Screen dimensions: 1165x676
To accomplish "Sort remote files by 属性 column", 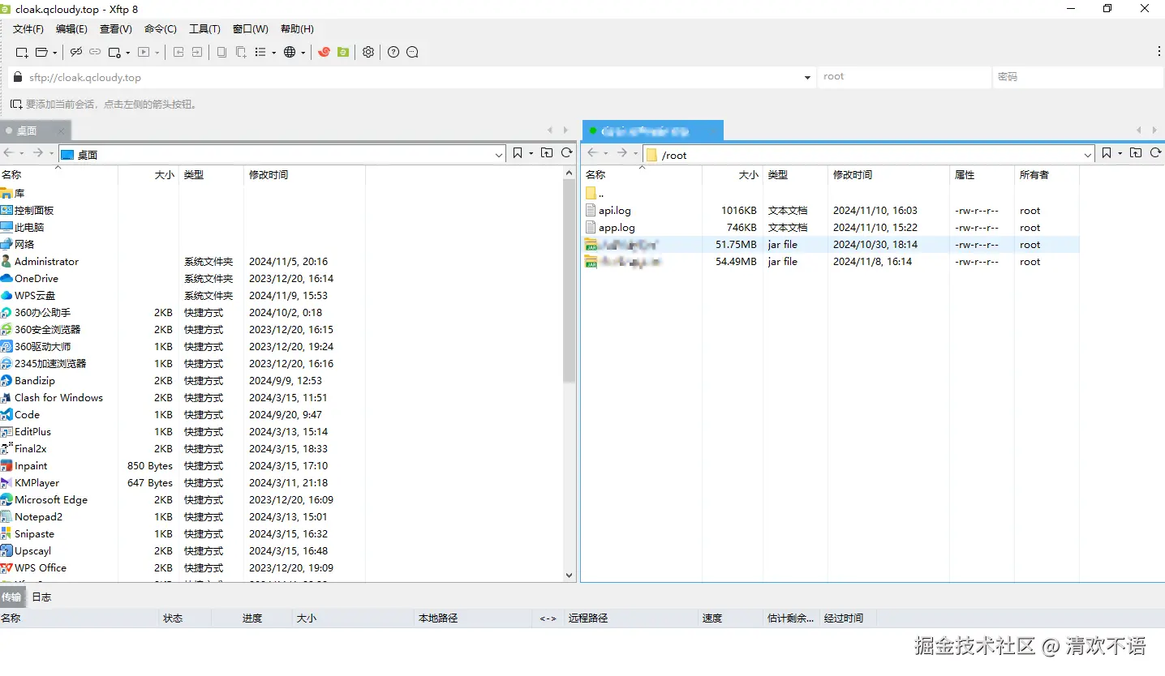I will tap(982, 175).
